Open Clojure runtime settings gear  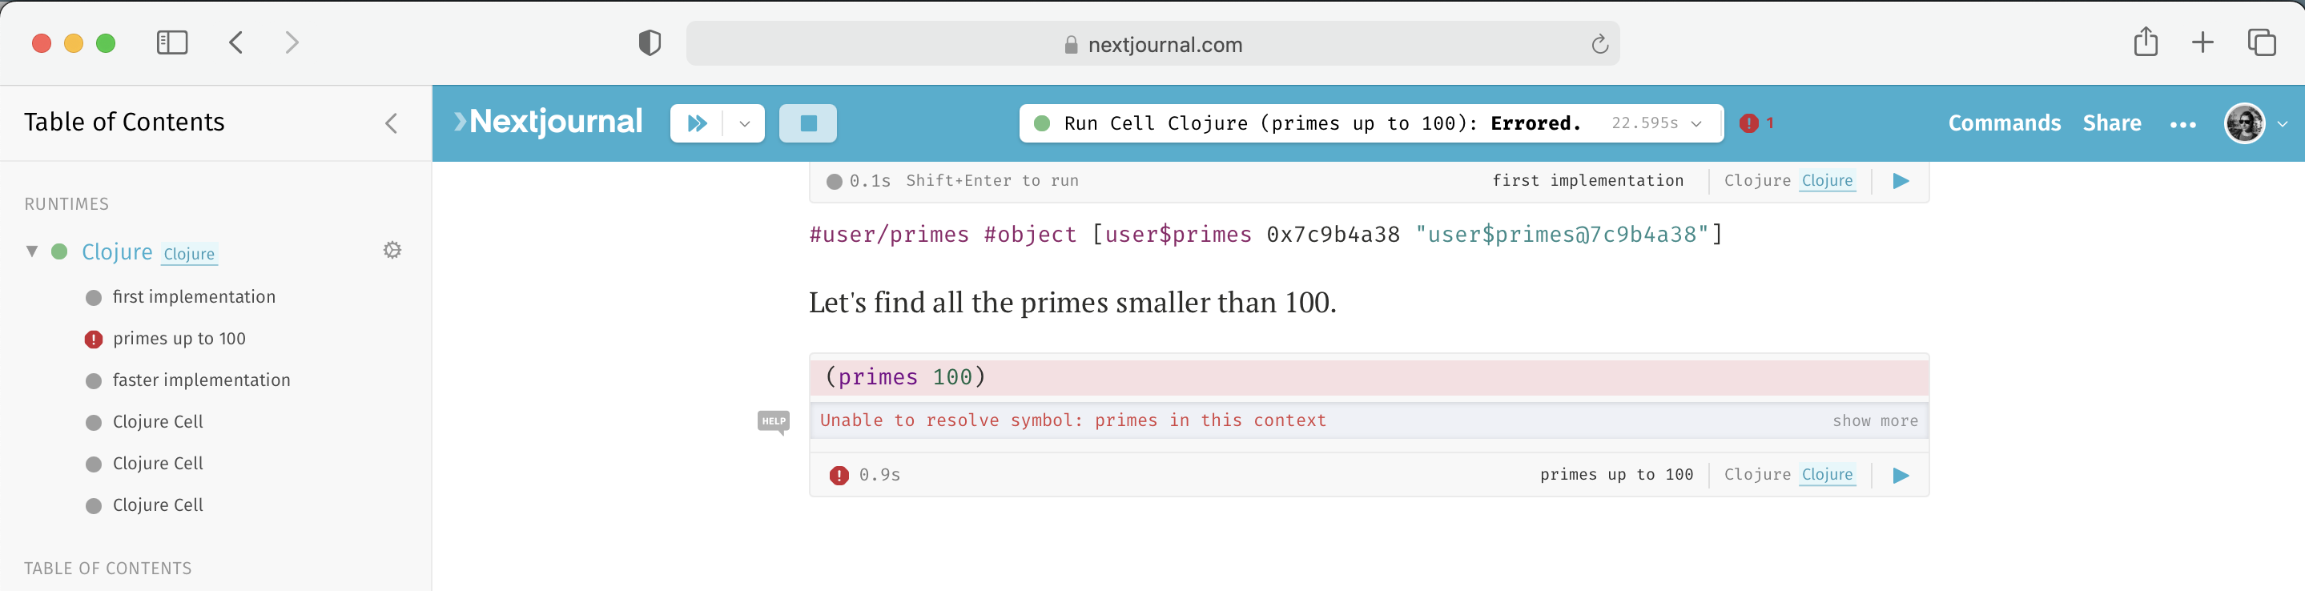[392, 251]
